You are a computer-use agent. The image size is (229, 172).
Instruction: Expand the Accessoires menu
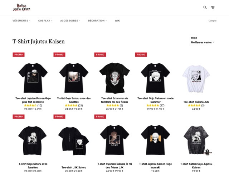70,21
